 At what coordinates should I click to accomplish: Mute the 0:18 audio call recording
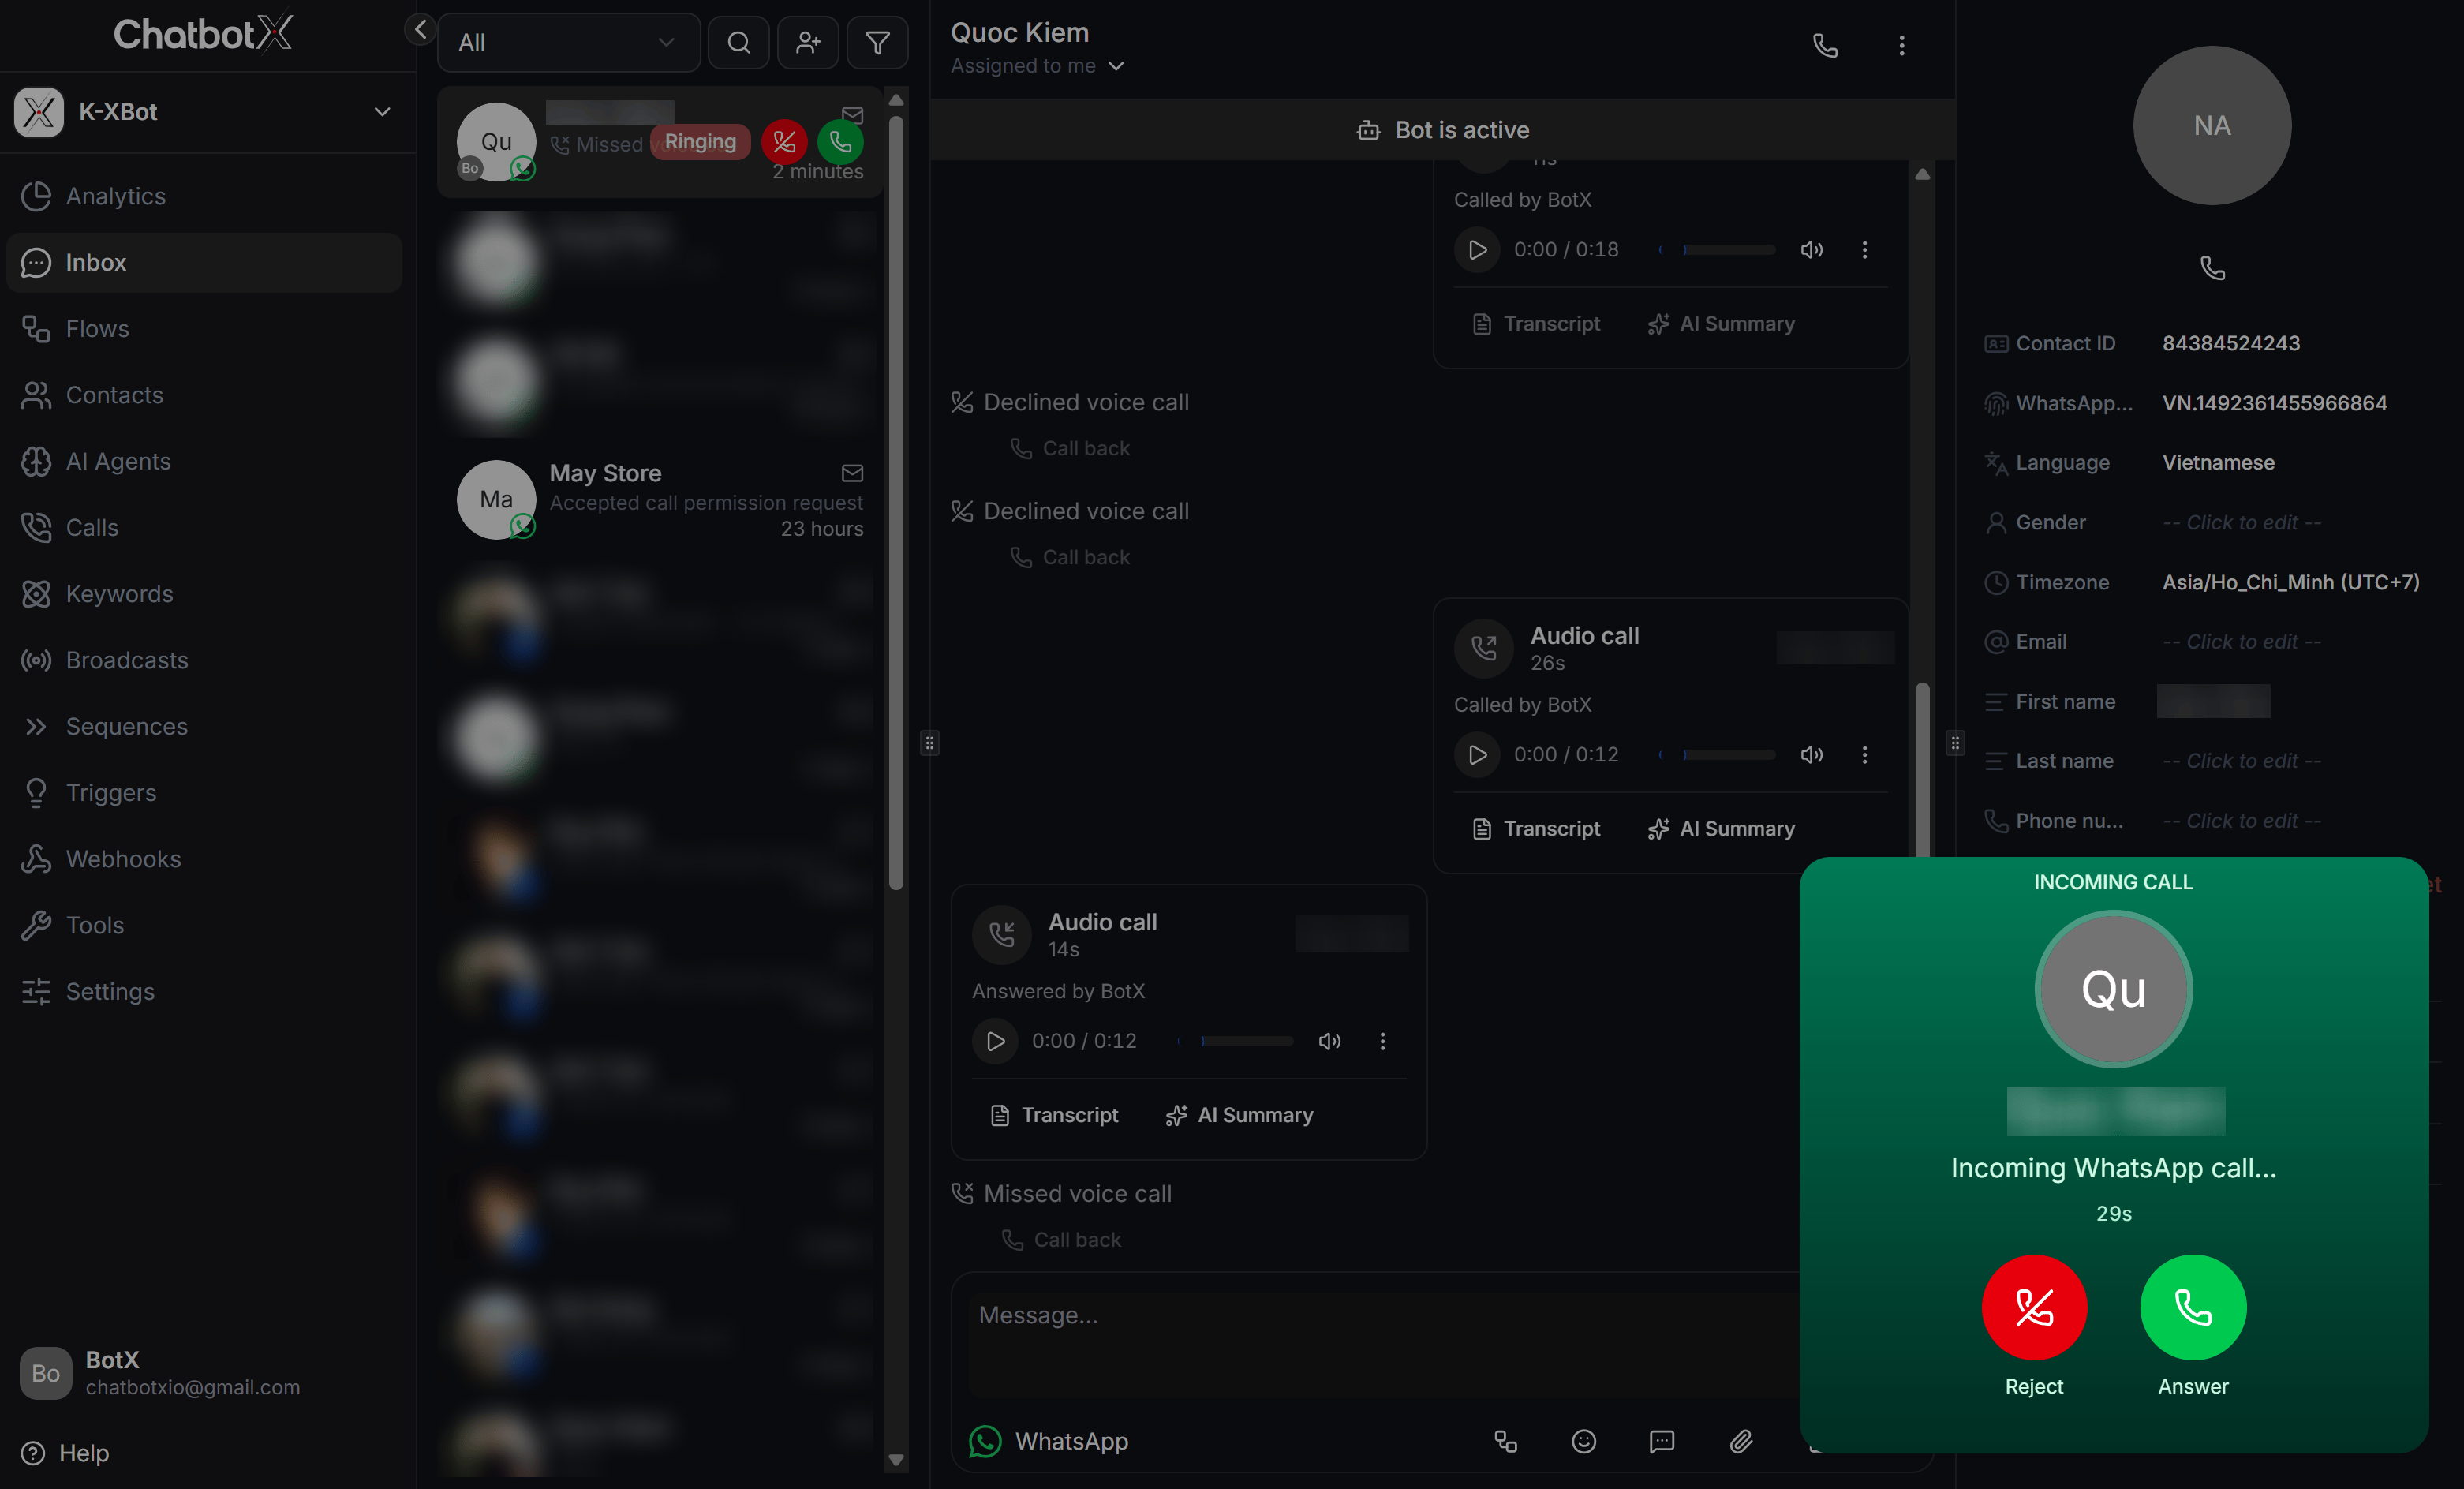point(1811,250)
